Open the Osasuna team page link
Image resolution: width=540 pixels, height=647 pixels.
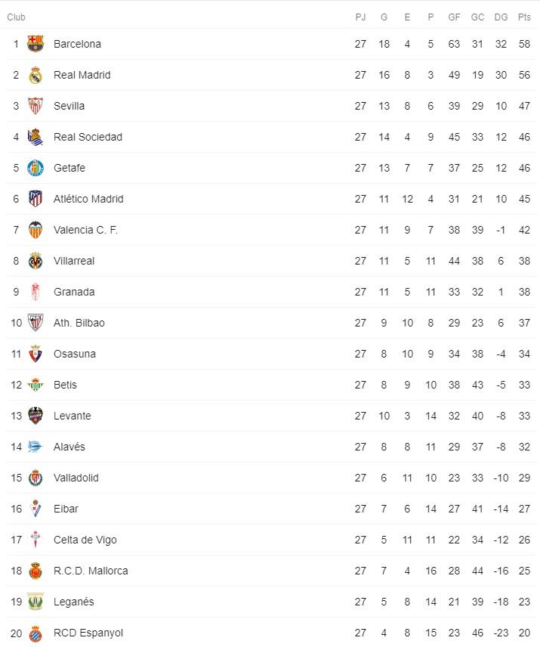point(75,354)
